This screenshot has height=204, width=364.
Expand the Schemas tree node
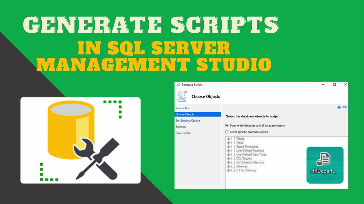coord(229,167)
